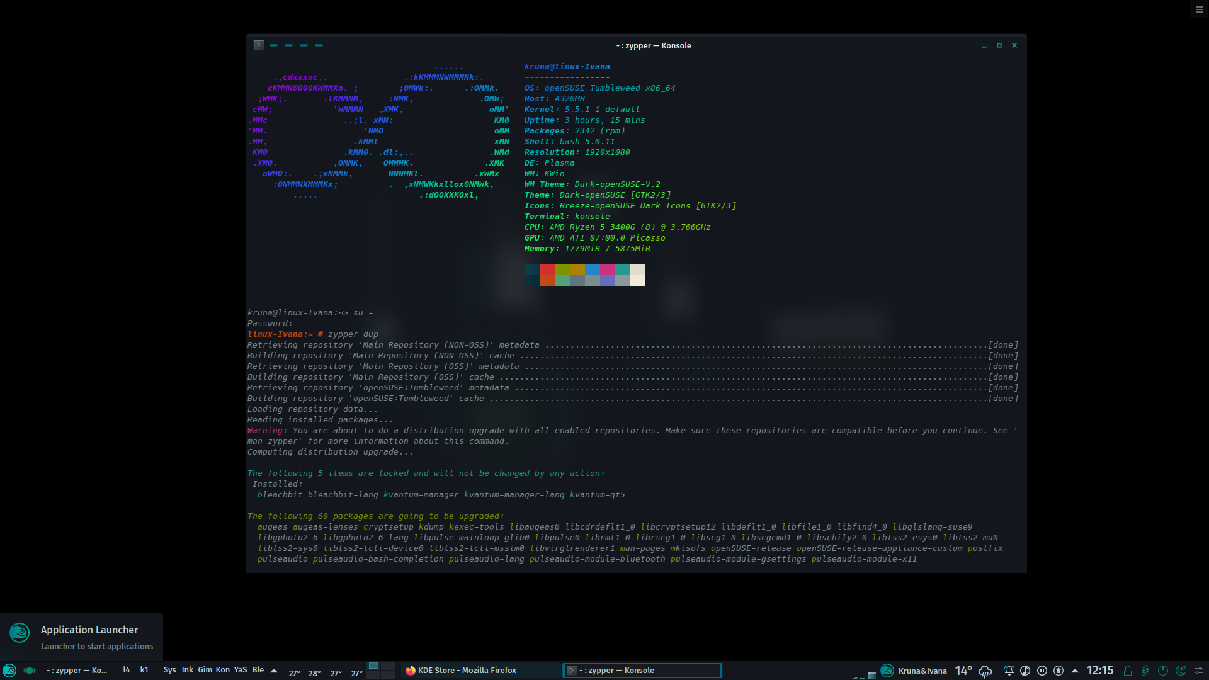Viewport: 1209px width, 680px height.
Task: Click the 'zypper dup' command text
Action: 353,334
